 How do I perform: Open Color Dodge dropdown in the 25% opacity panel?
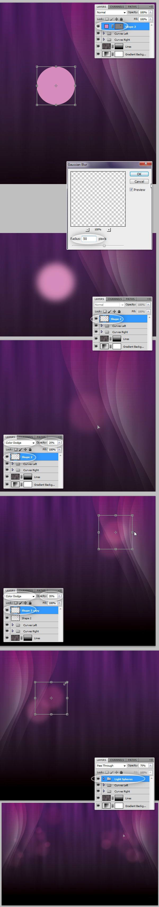coord(20,443)
